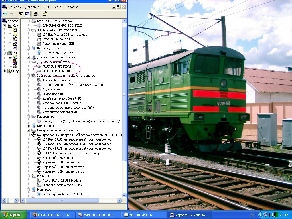Click the Up one level folder icon

click(21, 14)
